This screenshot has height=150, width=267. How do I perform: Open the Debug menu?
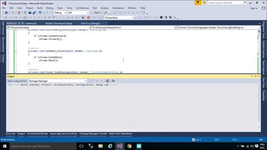point(50,8)
